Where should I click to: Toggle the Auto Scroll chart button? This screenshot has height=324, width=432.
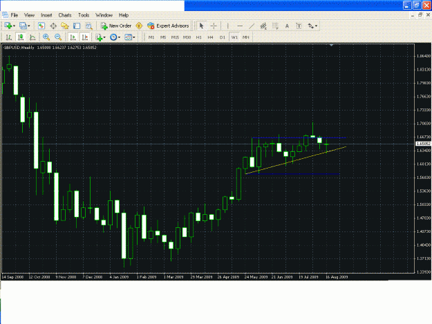click(73, 37)
